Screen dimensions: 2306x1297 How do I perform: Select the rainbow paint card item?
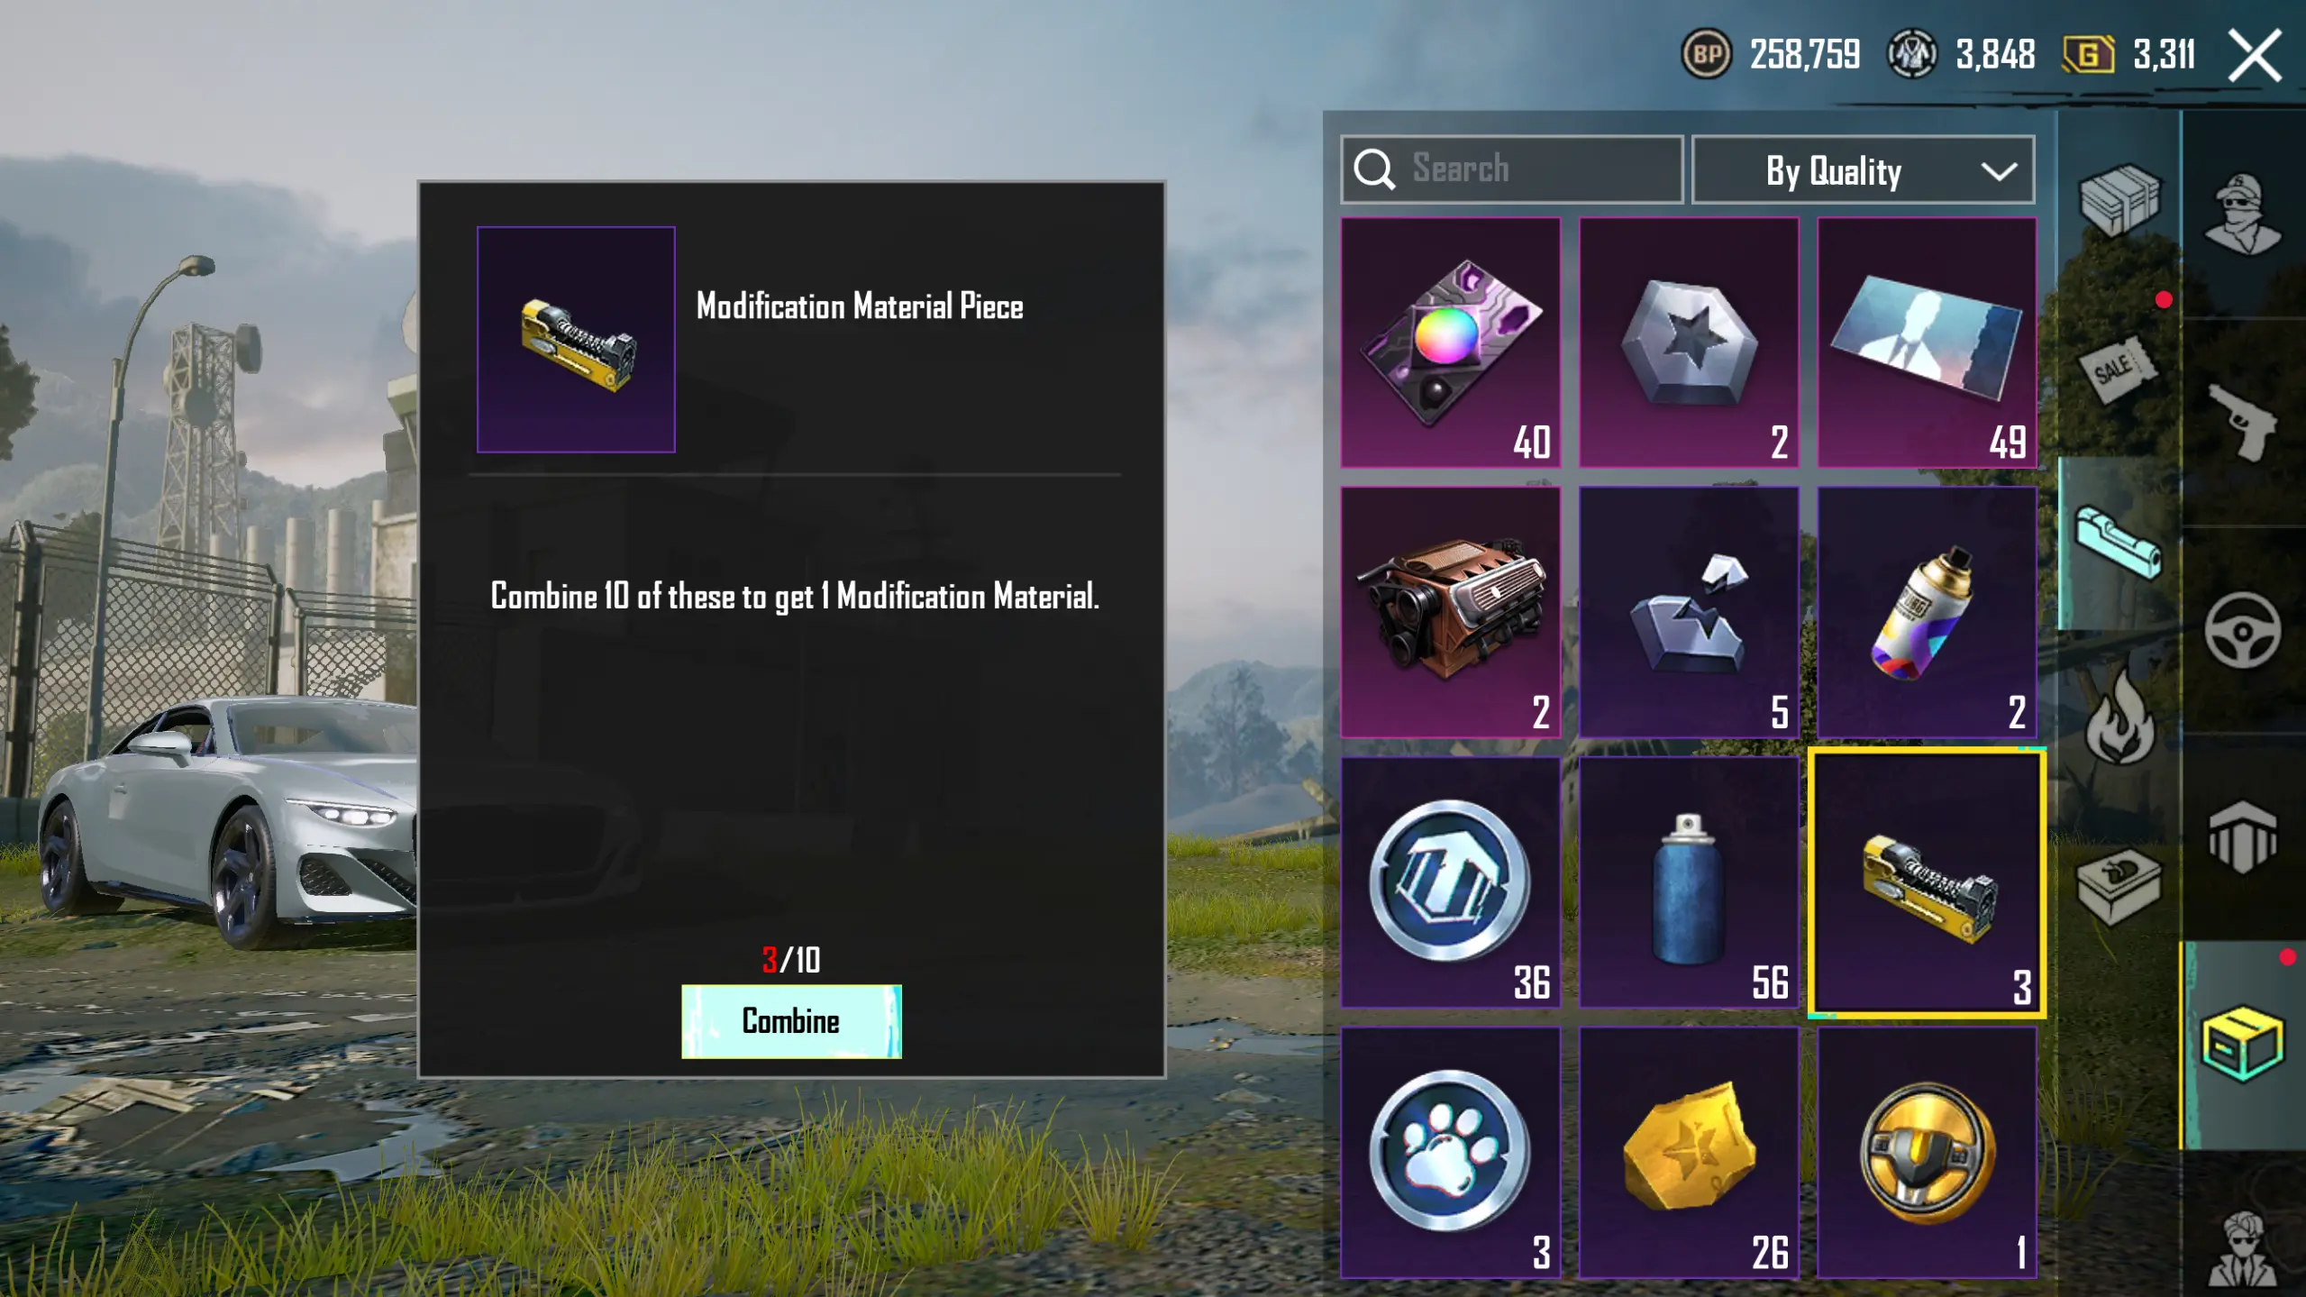[x=1450, y=343]
